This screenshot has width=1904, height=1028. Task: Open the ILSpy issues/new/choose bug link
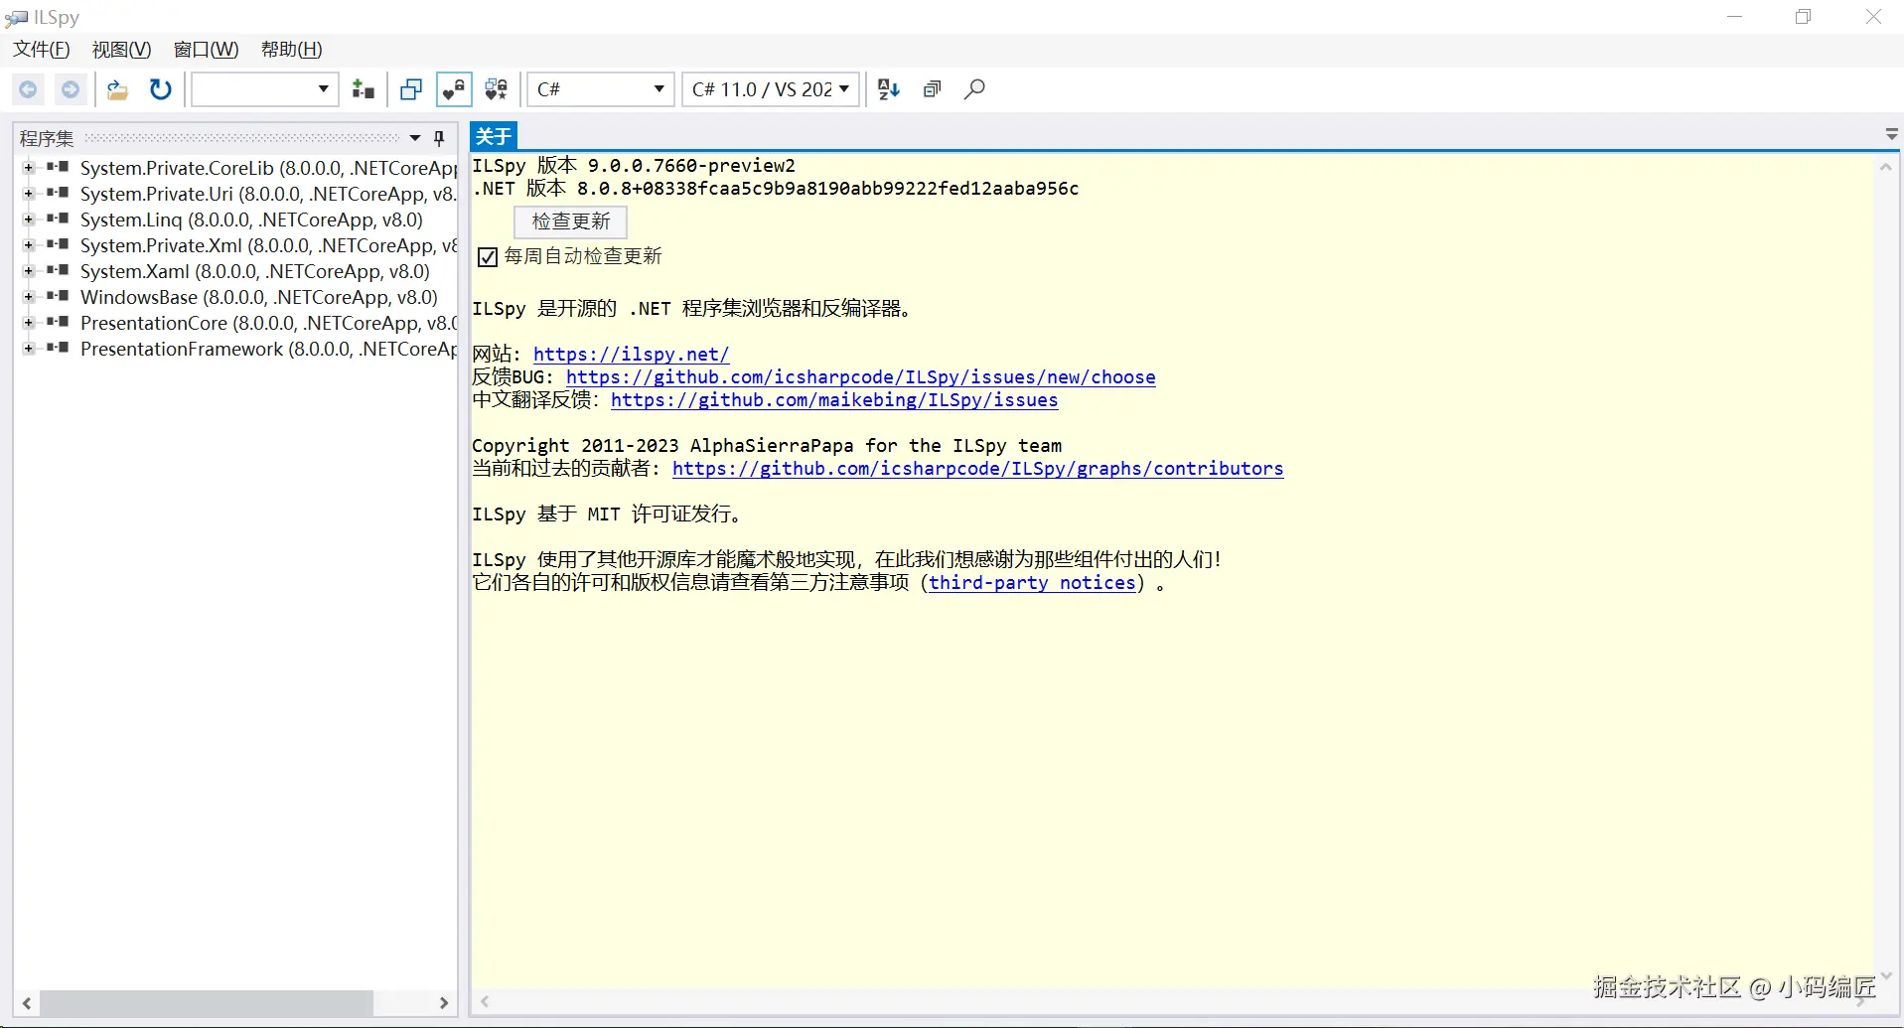[861, 377]
